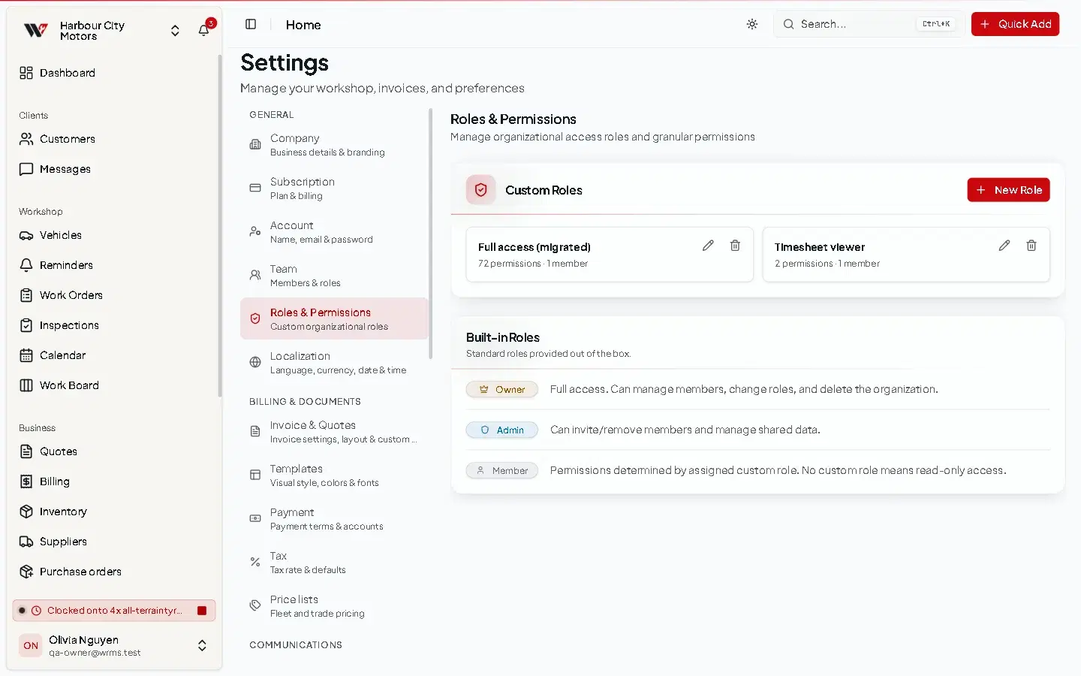Open Team members & roles settings

point(333,276)
